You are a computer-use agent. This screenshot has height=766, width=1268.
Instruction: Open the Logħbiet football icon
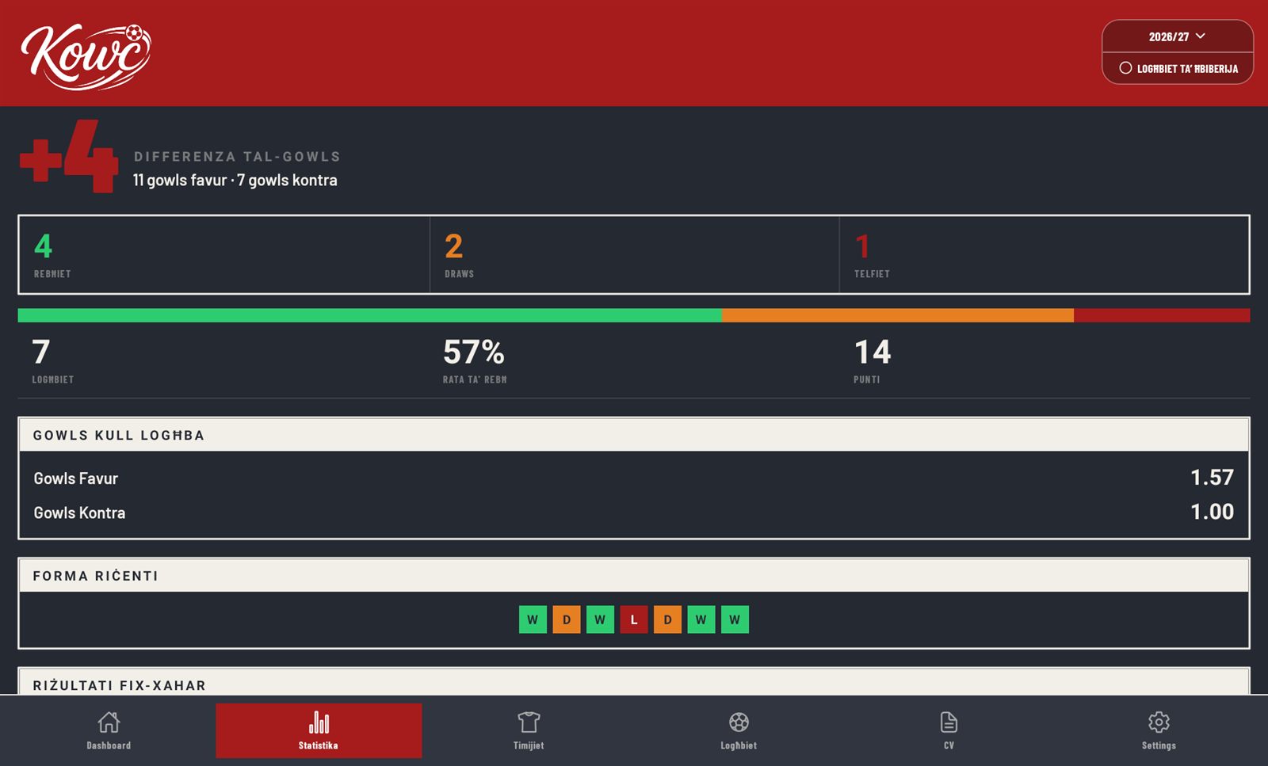(x=739, y=722)
